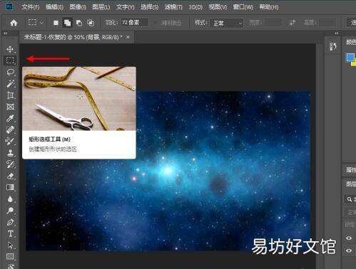This screenshot has width=356, height=269.
Task: Select the Move tool
Action: (x=10, y=49)
